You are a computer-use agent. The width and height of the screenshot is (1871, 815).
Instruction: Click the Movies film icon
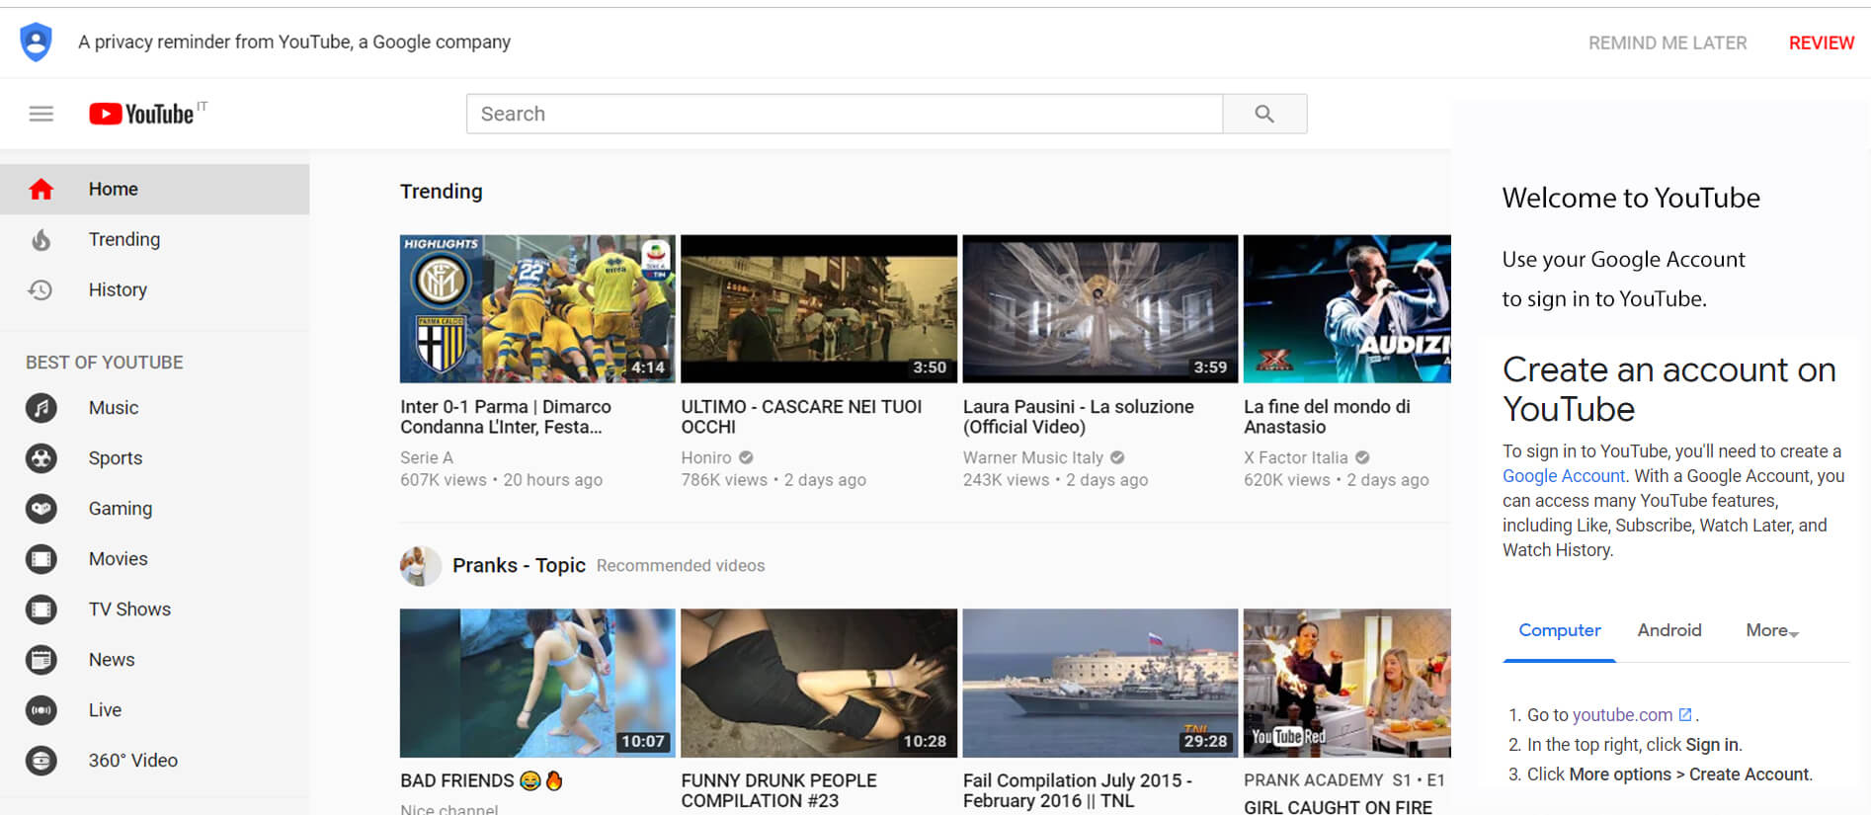click(41, 559)
